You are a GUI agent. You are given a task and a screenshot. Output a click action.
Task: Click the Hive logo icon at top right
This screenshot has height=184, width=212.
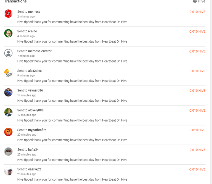195,1
